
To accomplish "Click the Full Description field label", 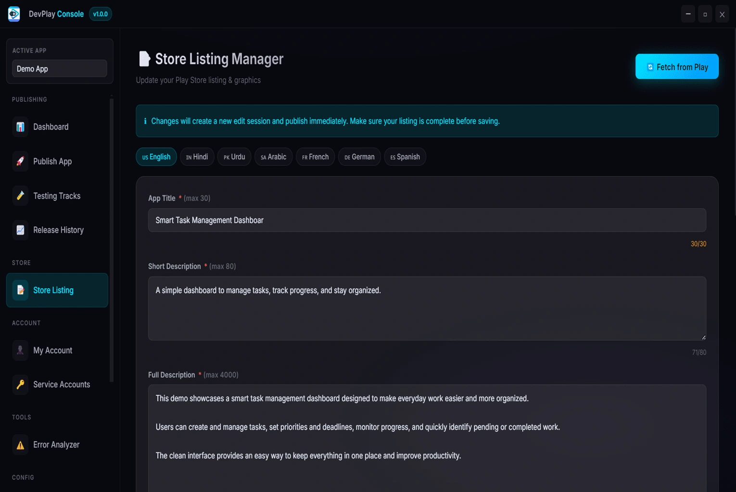I will coord(172,375).
